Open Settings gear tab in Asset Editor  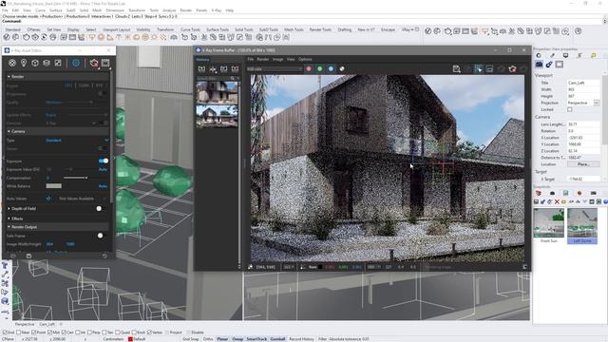pos(76,63)
